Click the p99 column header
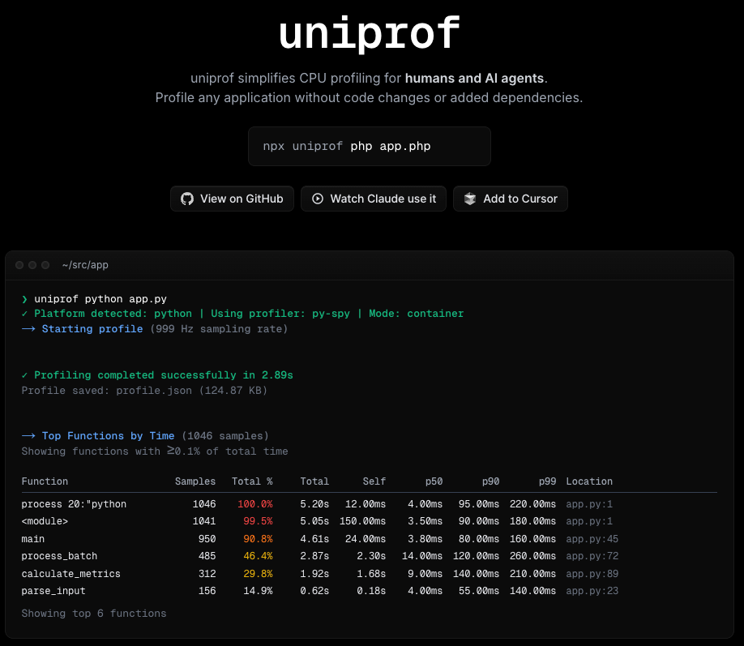Screen dimensions: 744x646 point(547,481)
